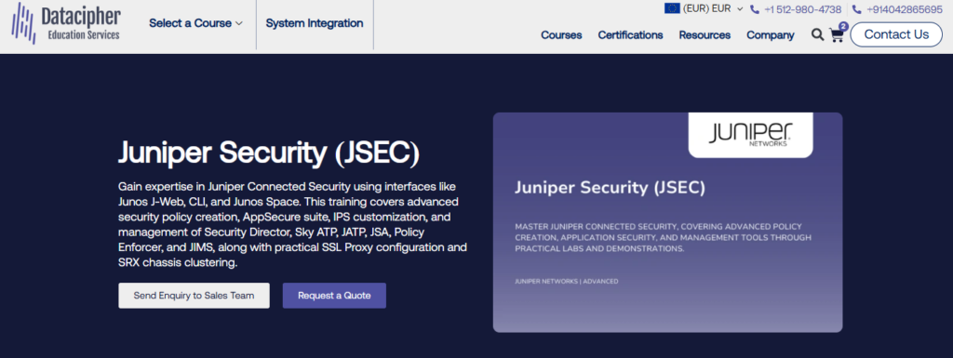Open the Resources menu
The width and height of the screenshot is (953, 358).
click(x=705, y=35)
